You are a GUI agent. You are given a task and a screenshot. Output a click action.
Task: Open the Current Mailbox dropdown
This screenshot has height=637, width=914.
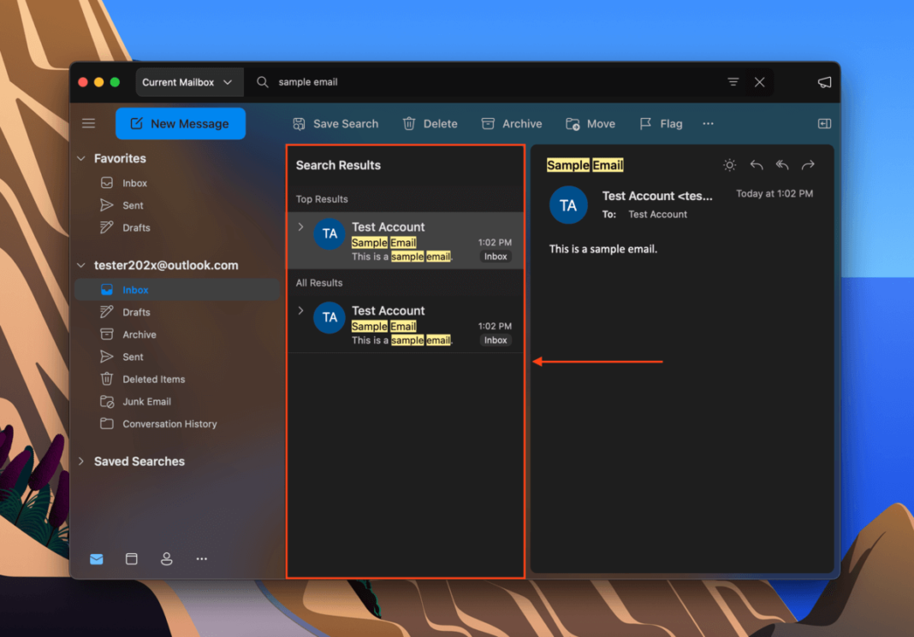(x=187, y=82)
